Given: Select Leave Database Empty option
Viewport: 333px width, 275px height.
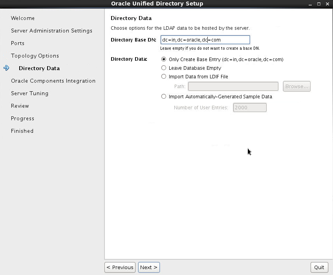Looking at the screenshot, I should coord(163,68).
